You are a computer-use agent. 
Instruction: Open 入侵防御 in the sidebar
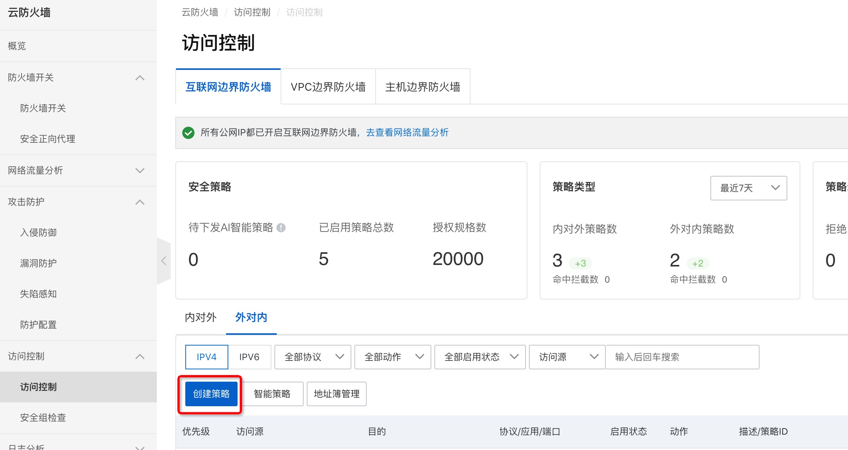tap(38, 233)
